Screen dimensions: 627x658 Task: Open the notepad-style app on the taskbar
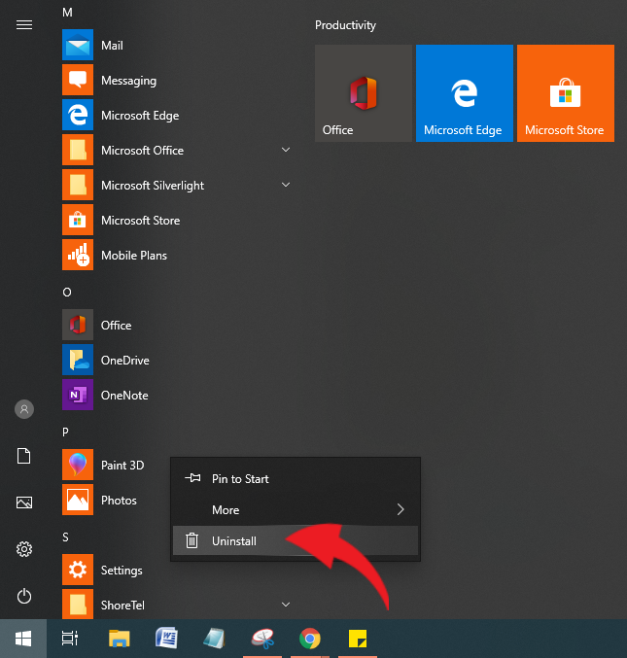[215, 639]
